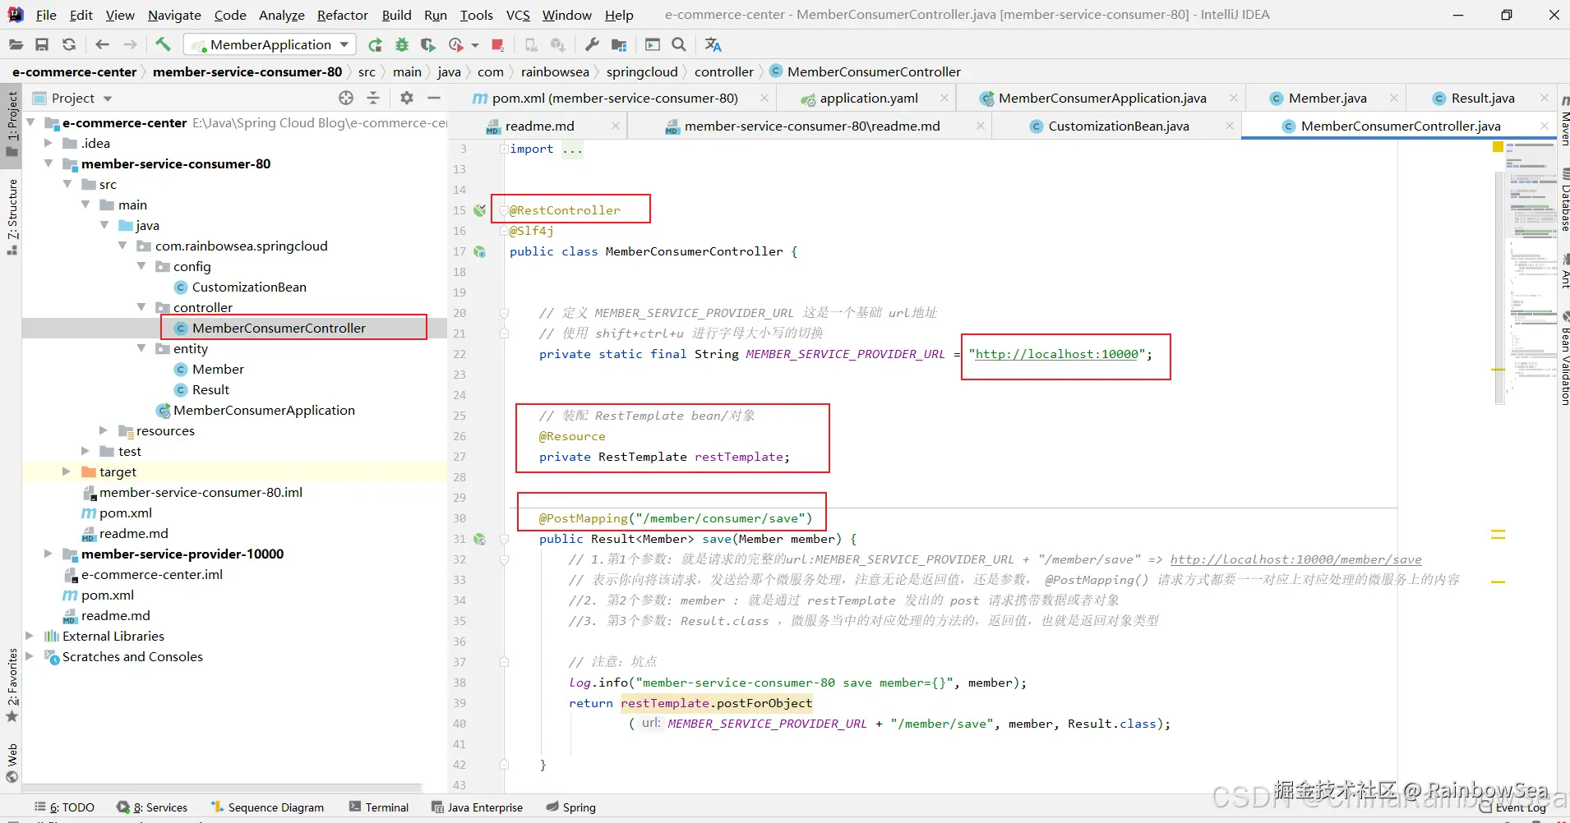This screenshot has height=823, width=1570.
Task: Open the VCS menu
Action: [x=518, y=15]
